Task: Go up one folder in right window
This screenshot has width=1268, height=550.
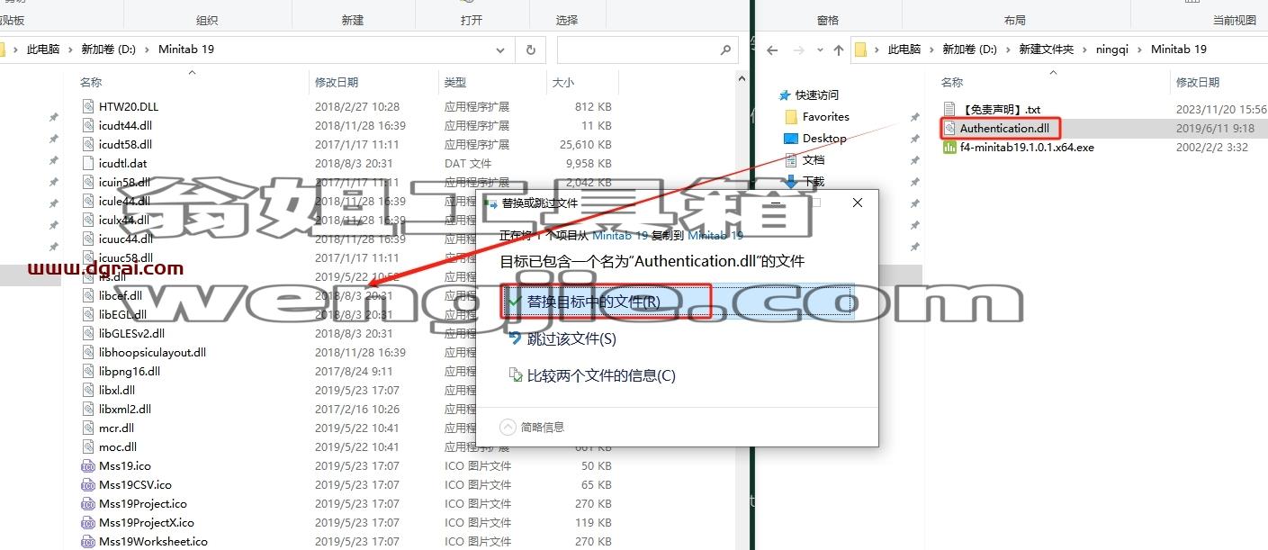Action: [x=838, y=50]
